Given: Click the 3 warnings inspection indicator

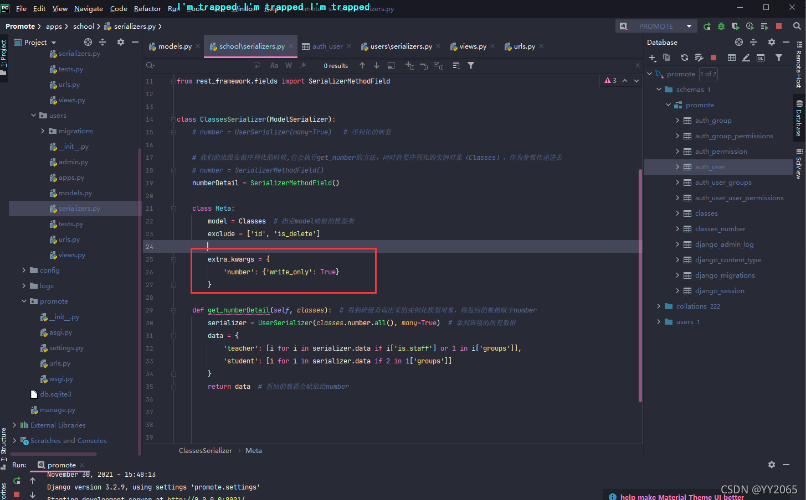Looking at the screenshot, I should (611, 81).
